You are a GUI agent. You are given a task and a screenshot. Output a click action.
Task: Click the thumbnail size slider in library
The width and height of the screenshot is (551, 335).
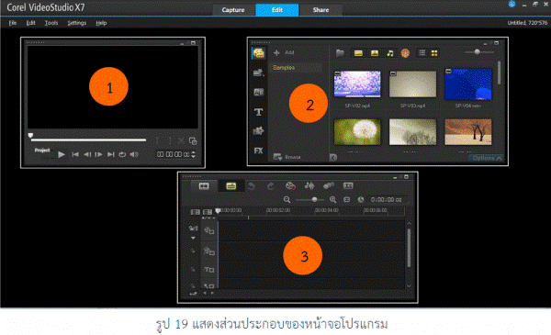pos(478,52)
